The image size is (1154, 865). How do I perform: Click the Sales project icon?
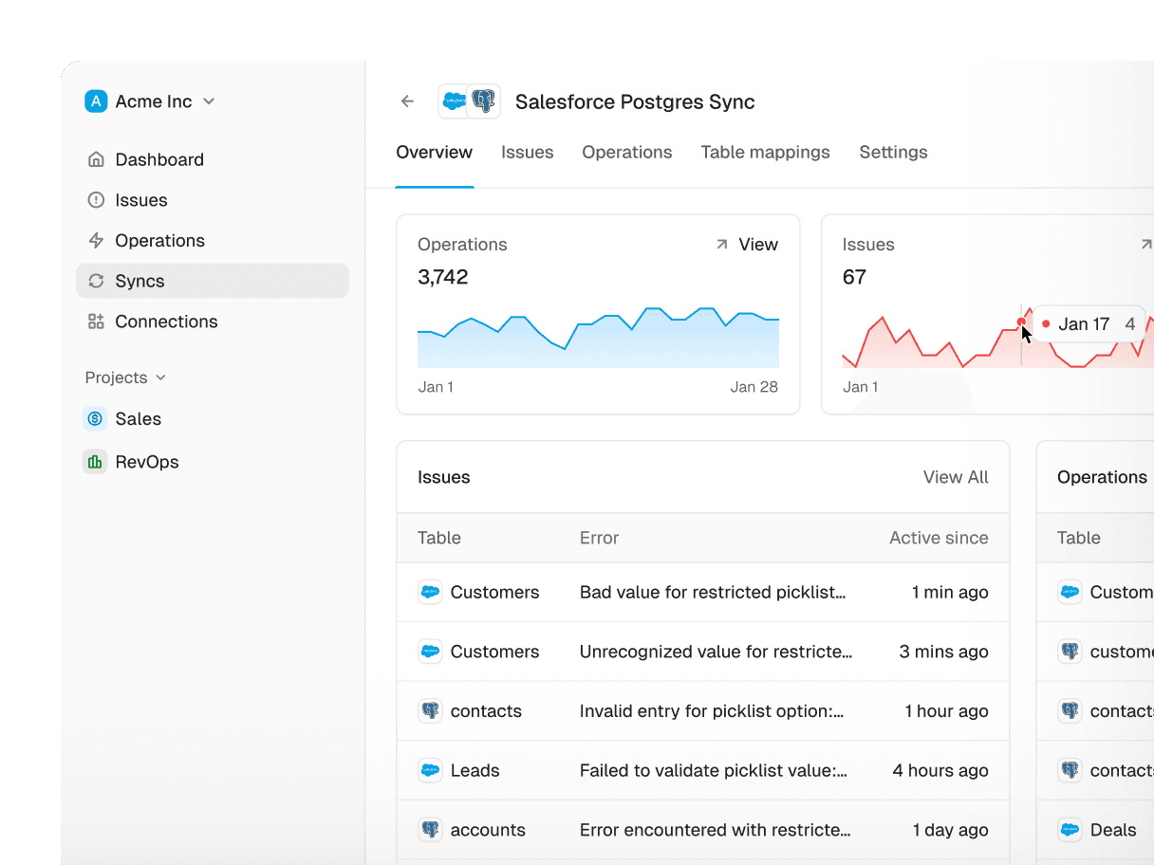click(95, 419)
